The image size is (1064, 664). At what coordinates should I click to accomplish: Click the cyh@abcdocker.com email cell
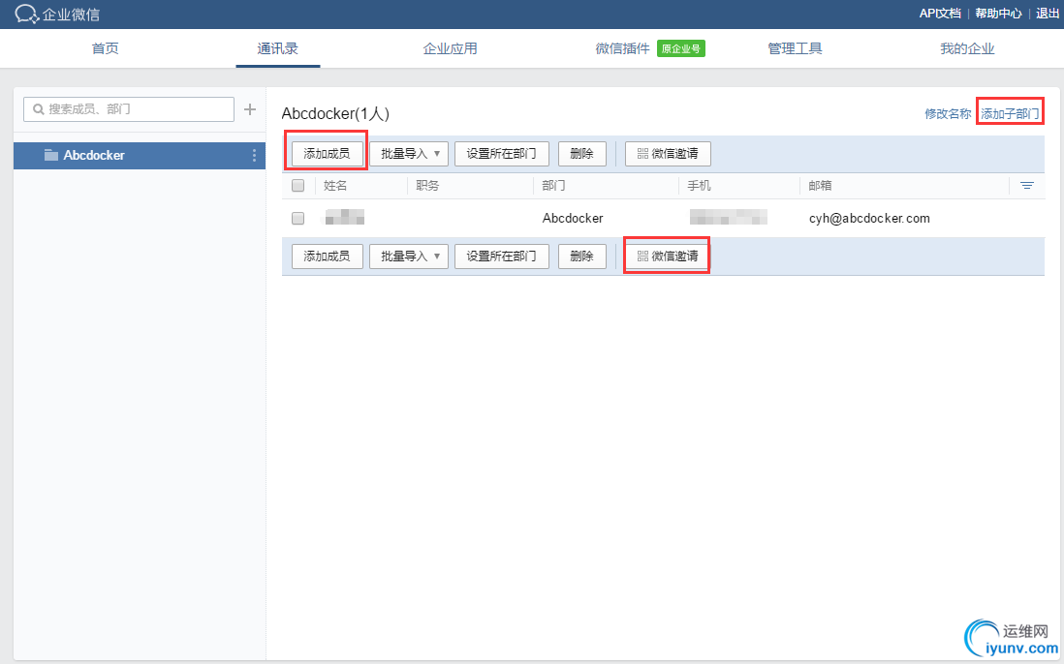[x=869, y=218]
